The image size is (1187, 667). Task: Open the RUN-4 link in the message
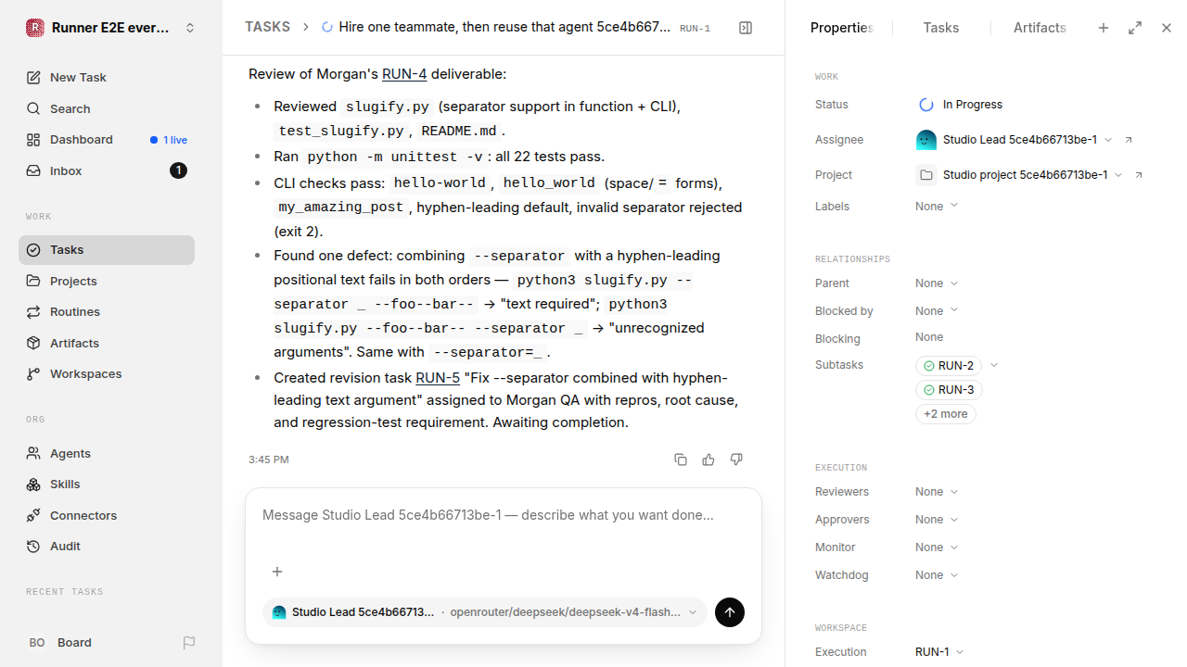[x=404, y=74]
